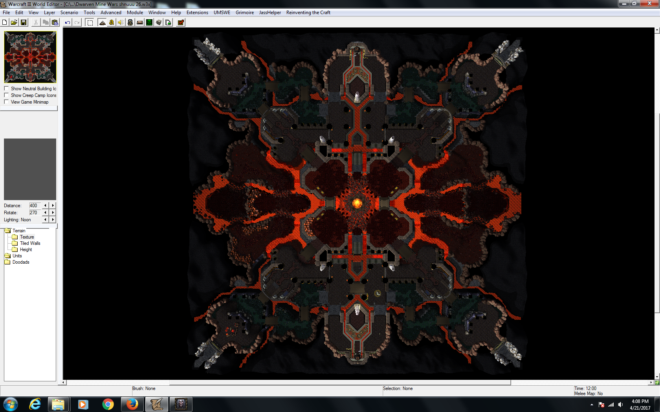The height and width of the screenshot is (412, 660).
Task: Open the Reinventing the Craft menu
Action: point(308,13)
